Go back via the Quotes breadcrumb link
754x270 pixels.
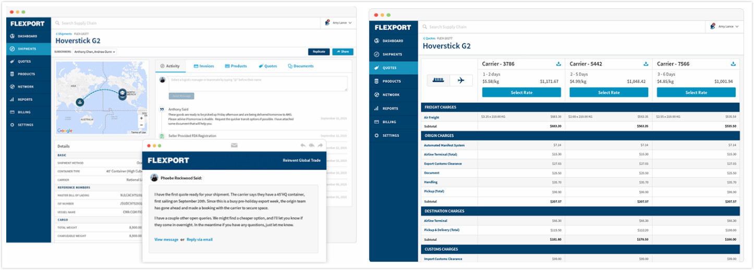(x=429, y=38)
